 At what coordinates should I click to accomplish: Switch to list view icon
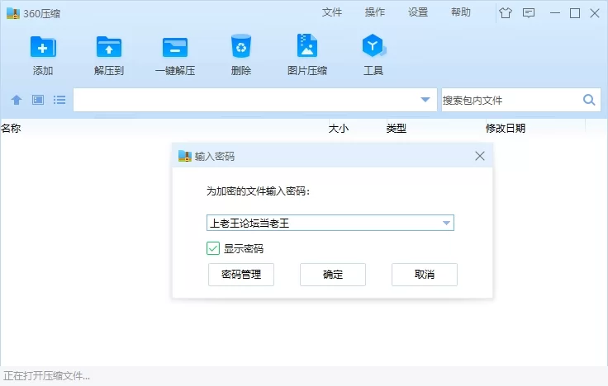(59, 100)
